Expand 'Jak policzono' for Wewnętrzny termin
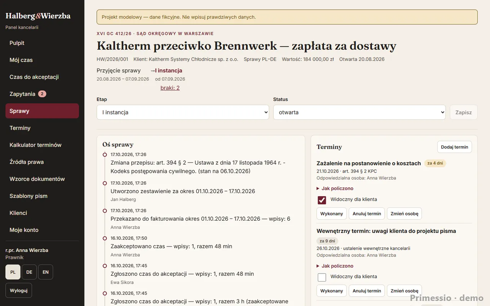 335,266
